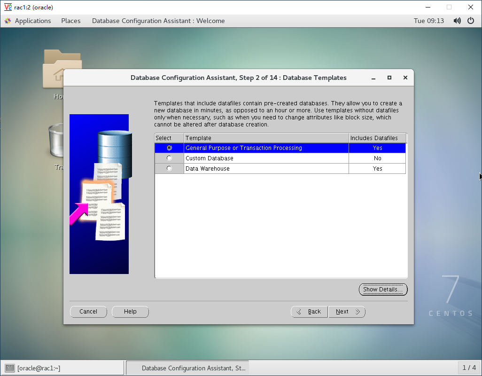Select the Custom Database radio button
The height and width of the screenshot is (376, 482).
[x=169, y=158]
